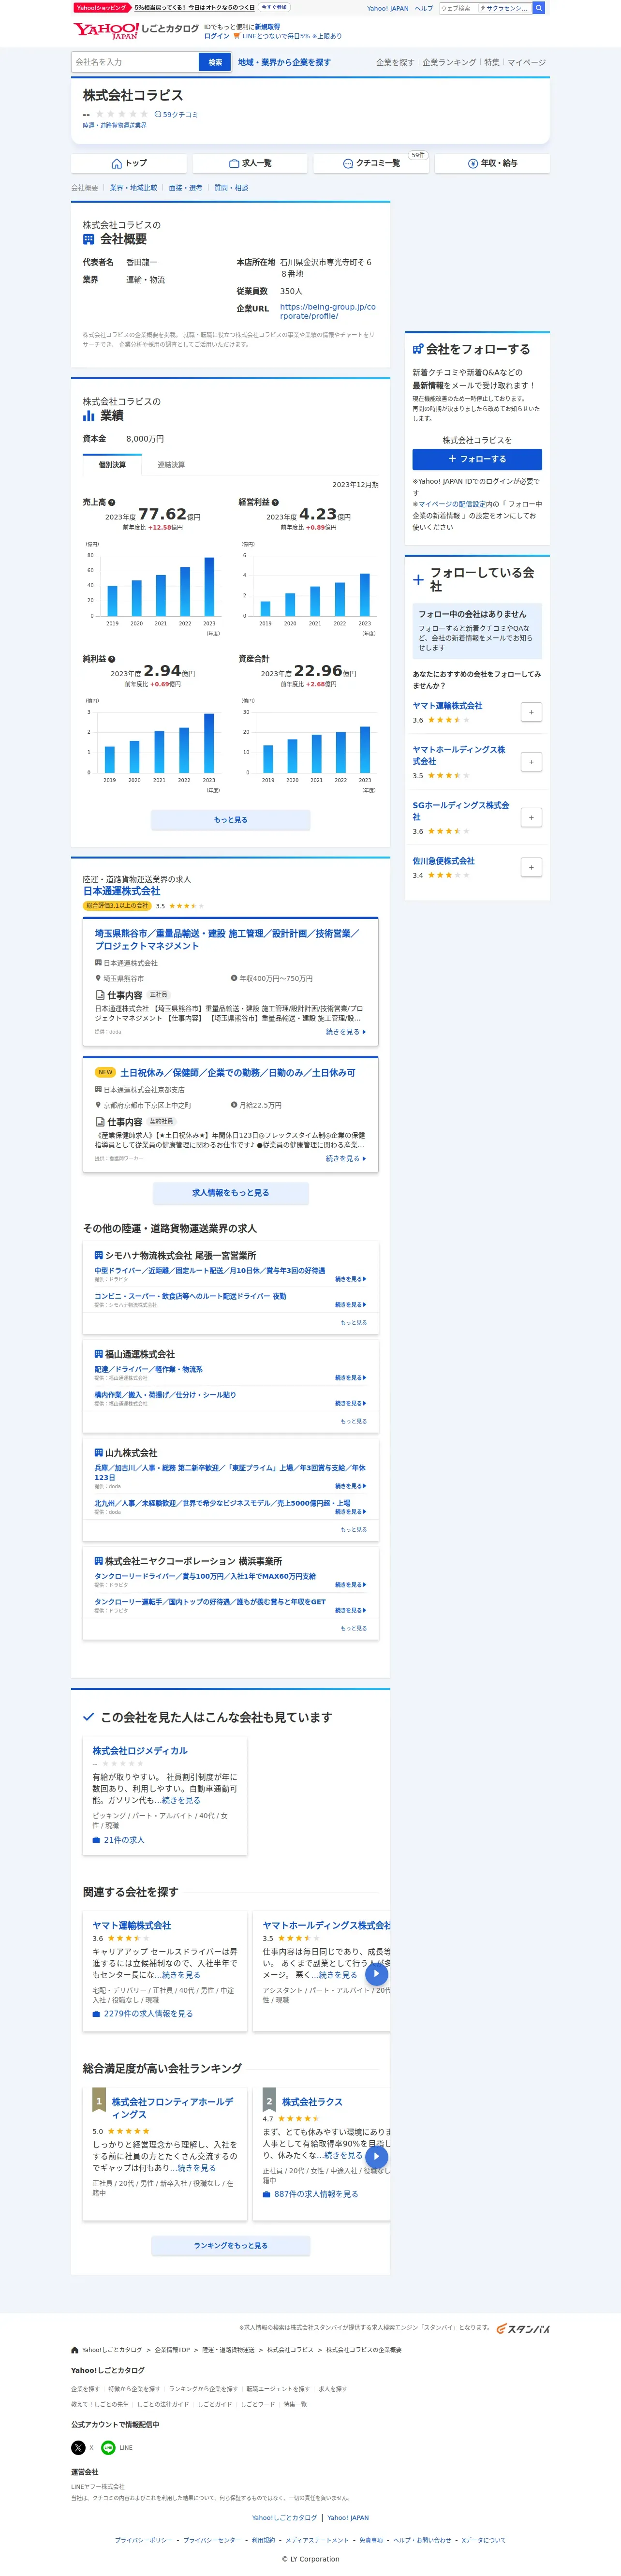Image resolution: width=621 pixels, height=2576 pixels.
Task: Click the 純利益 help question-mark icon
Action: pyautogui.click(x=111, y=659)
